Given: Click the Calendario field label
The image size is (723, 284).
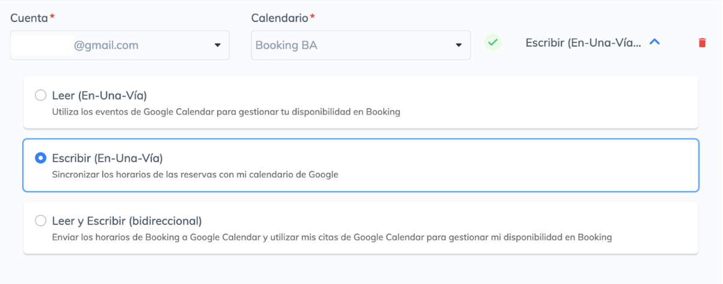Looking at the screenshot, I should (x=280, y=18).
